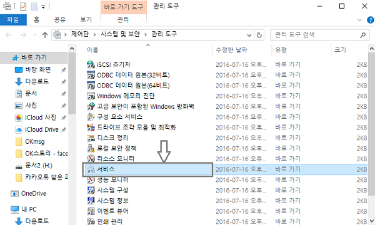The height and width of the screenshot is (225, 375).
Task: Click the 시스템 구성 icon
Action: tap(91, 190)
